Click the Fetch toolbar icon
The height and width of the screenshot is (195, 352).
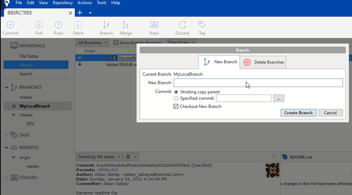[x=78, y=28]
